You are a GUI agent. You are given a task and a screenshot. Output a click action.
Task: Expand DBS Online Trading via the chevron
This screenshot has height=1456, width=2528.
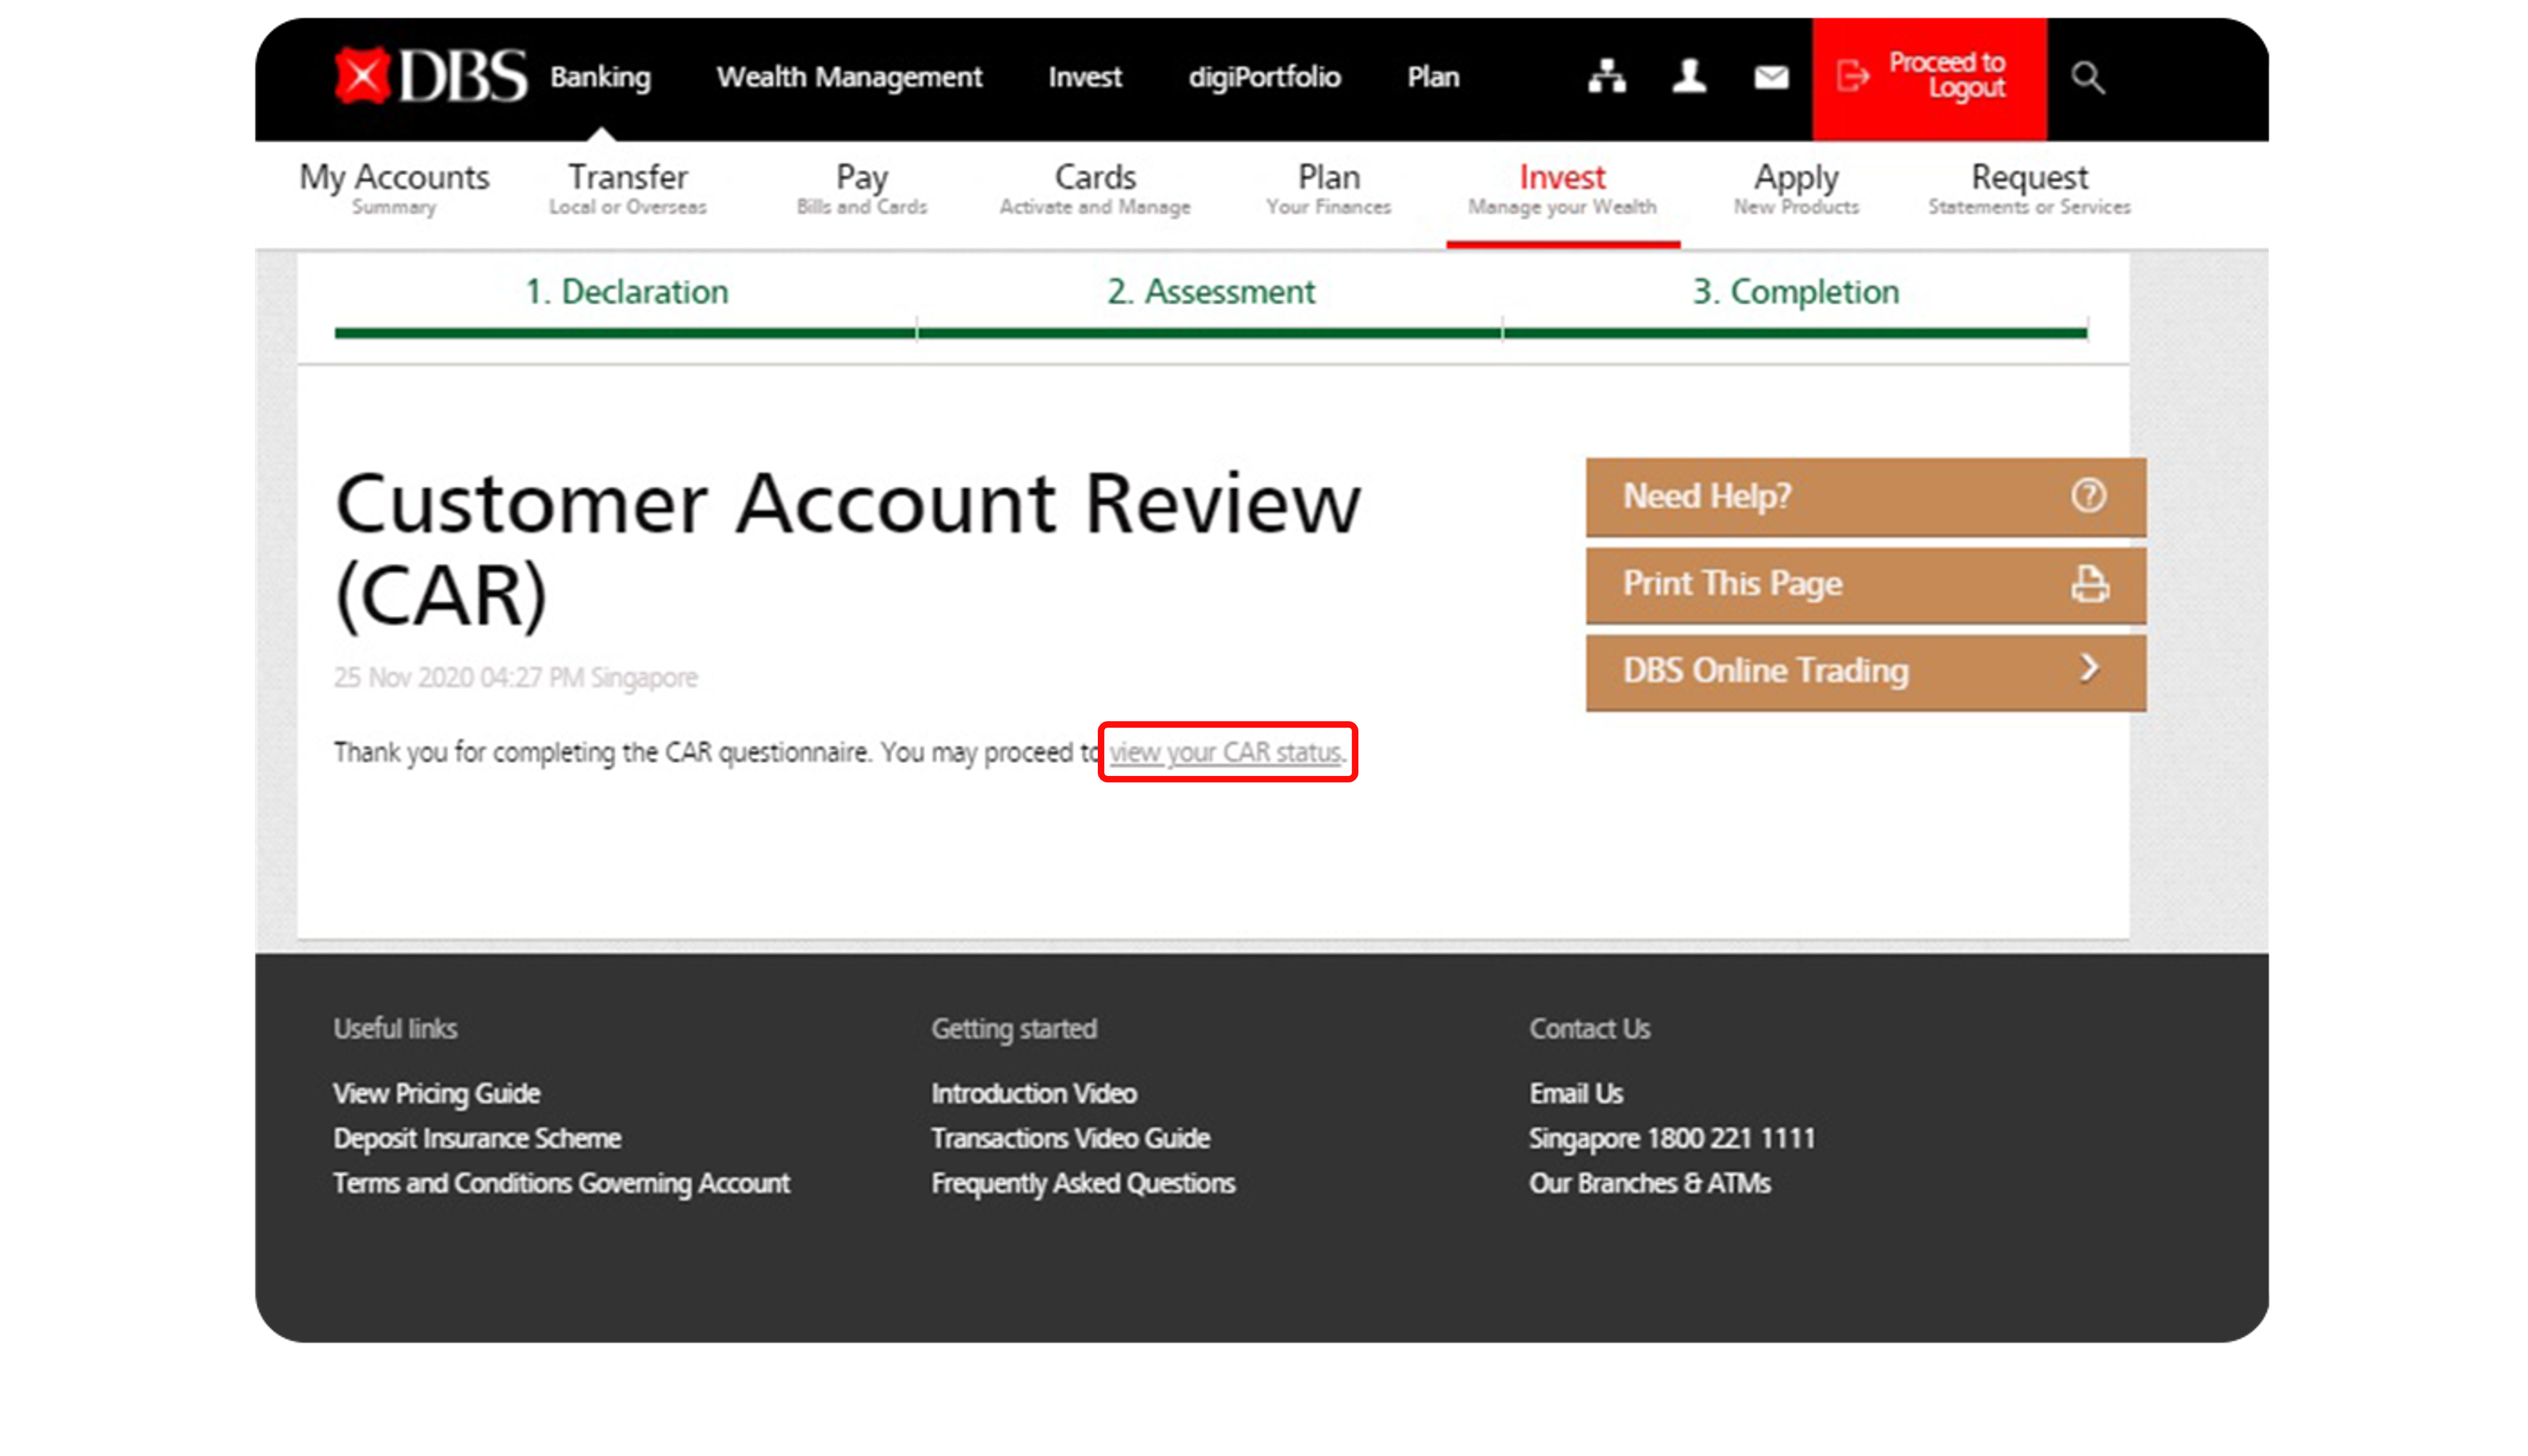2089,670
